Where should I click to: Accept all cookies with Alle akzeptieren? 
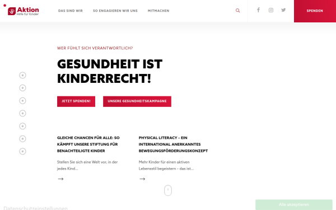click(x=294, y=204)
